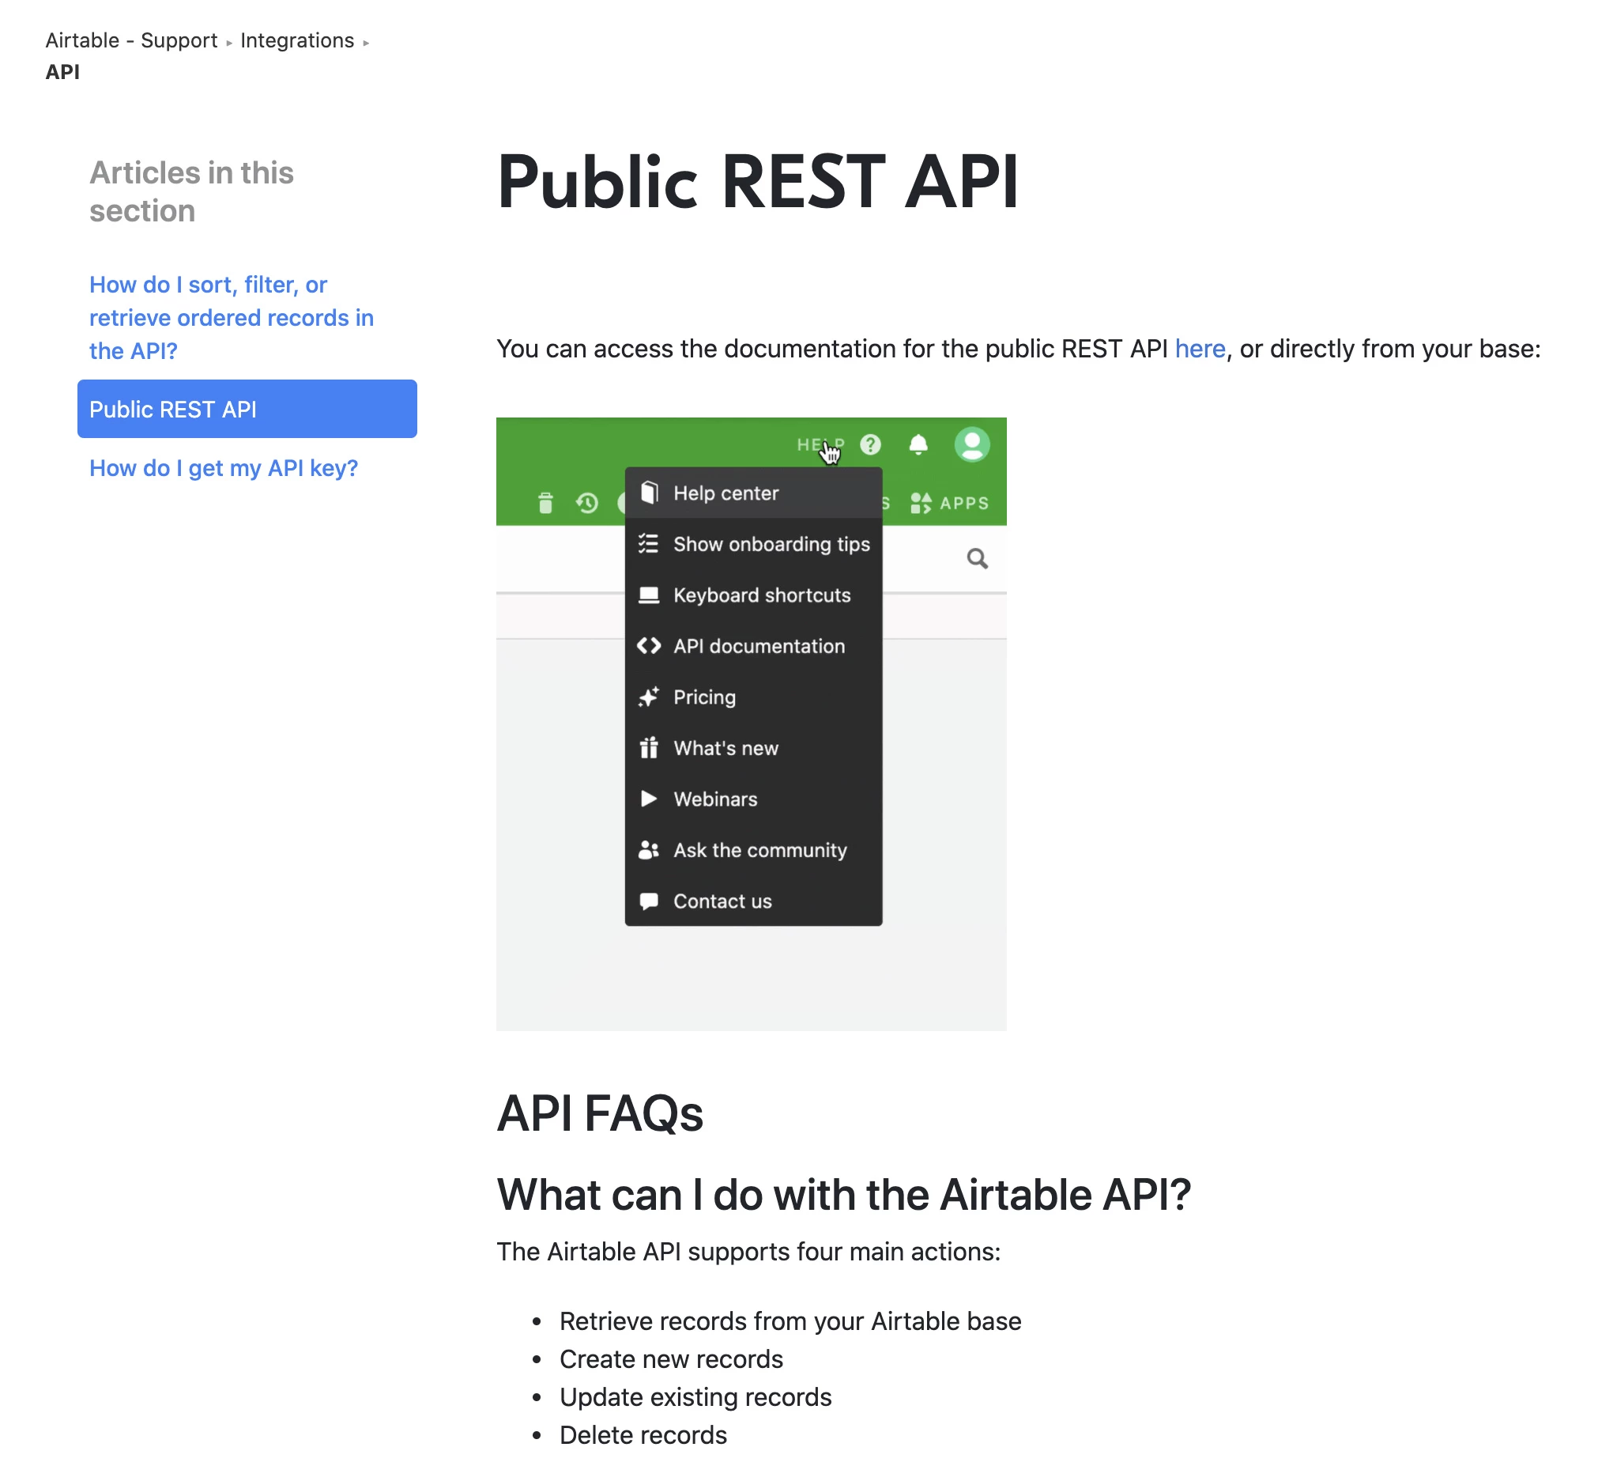Click the Webinars play icon
Screen dimensions: 1598x1466
(648, 799)
